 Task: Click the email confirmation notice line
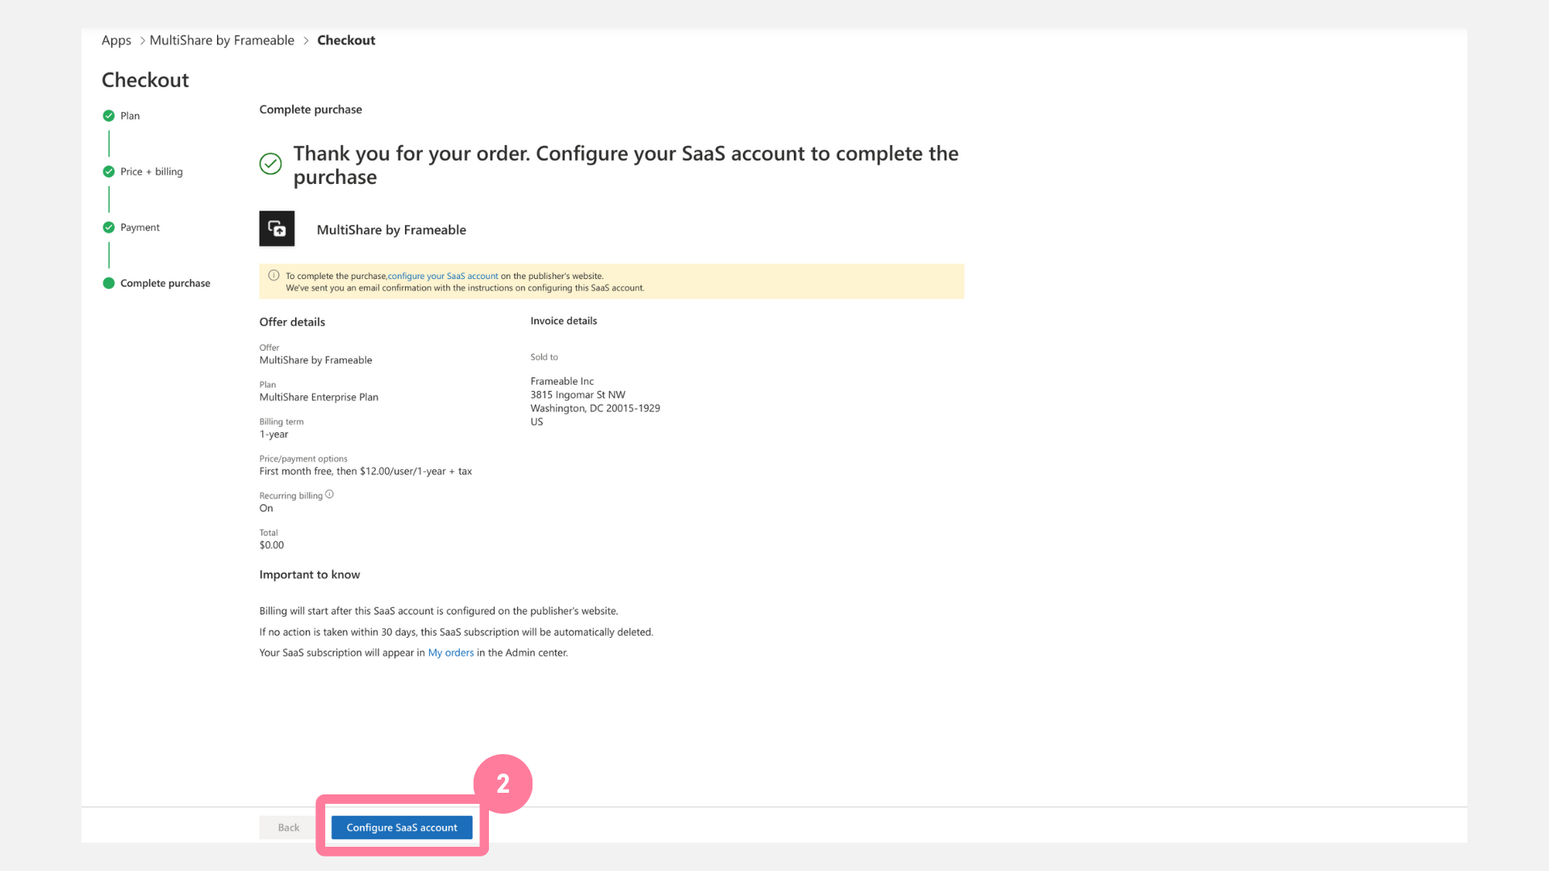tap(465, 288)
